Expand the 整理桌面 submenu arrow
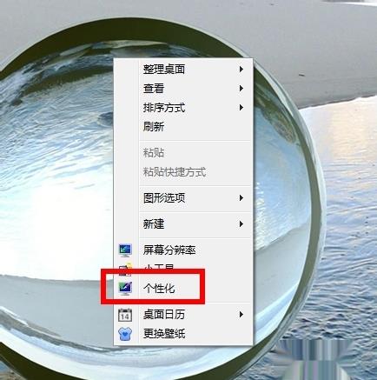 (241, 69)
